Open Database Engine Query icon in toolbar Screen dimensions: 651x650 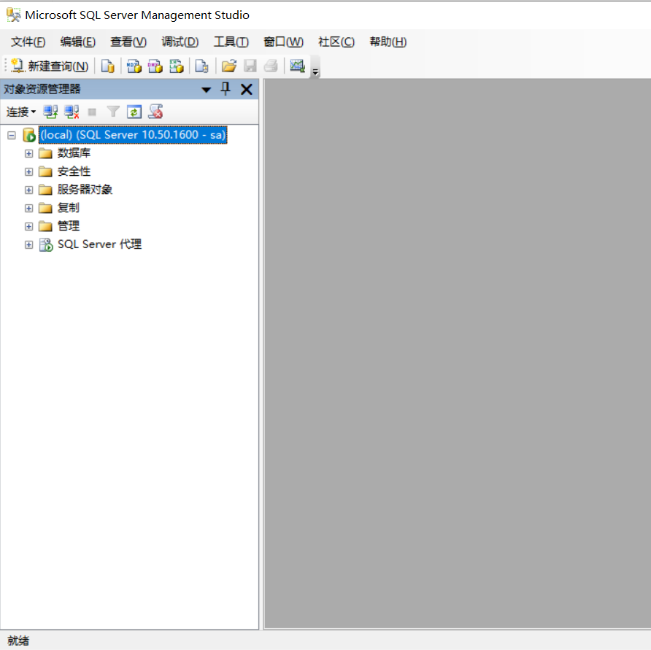(x=108, y=66)
